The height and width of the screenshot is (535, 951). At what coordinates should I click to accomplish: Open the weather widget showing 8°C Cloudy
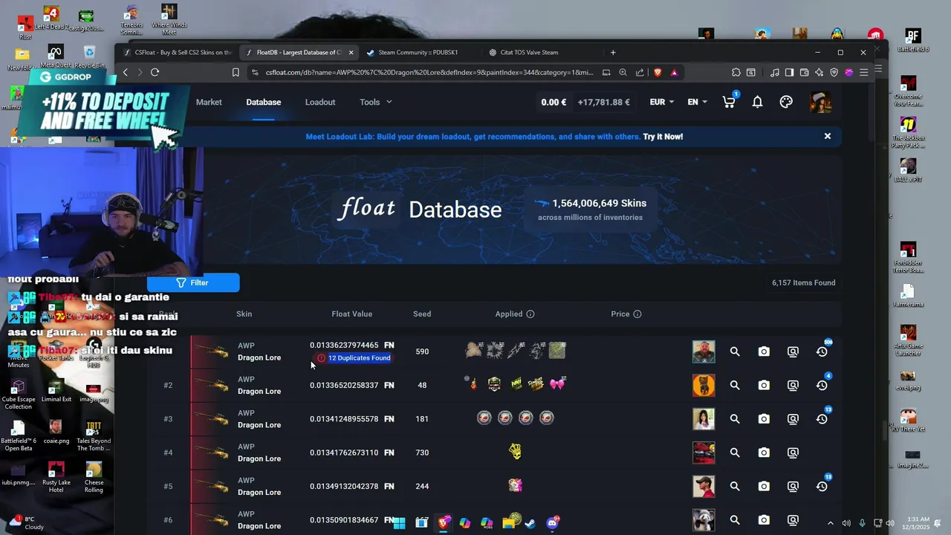tap(26, 523)
